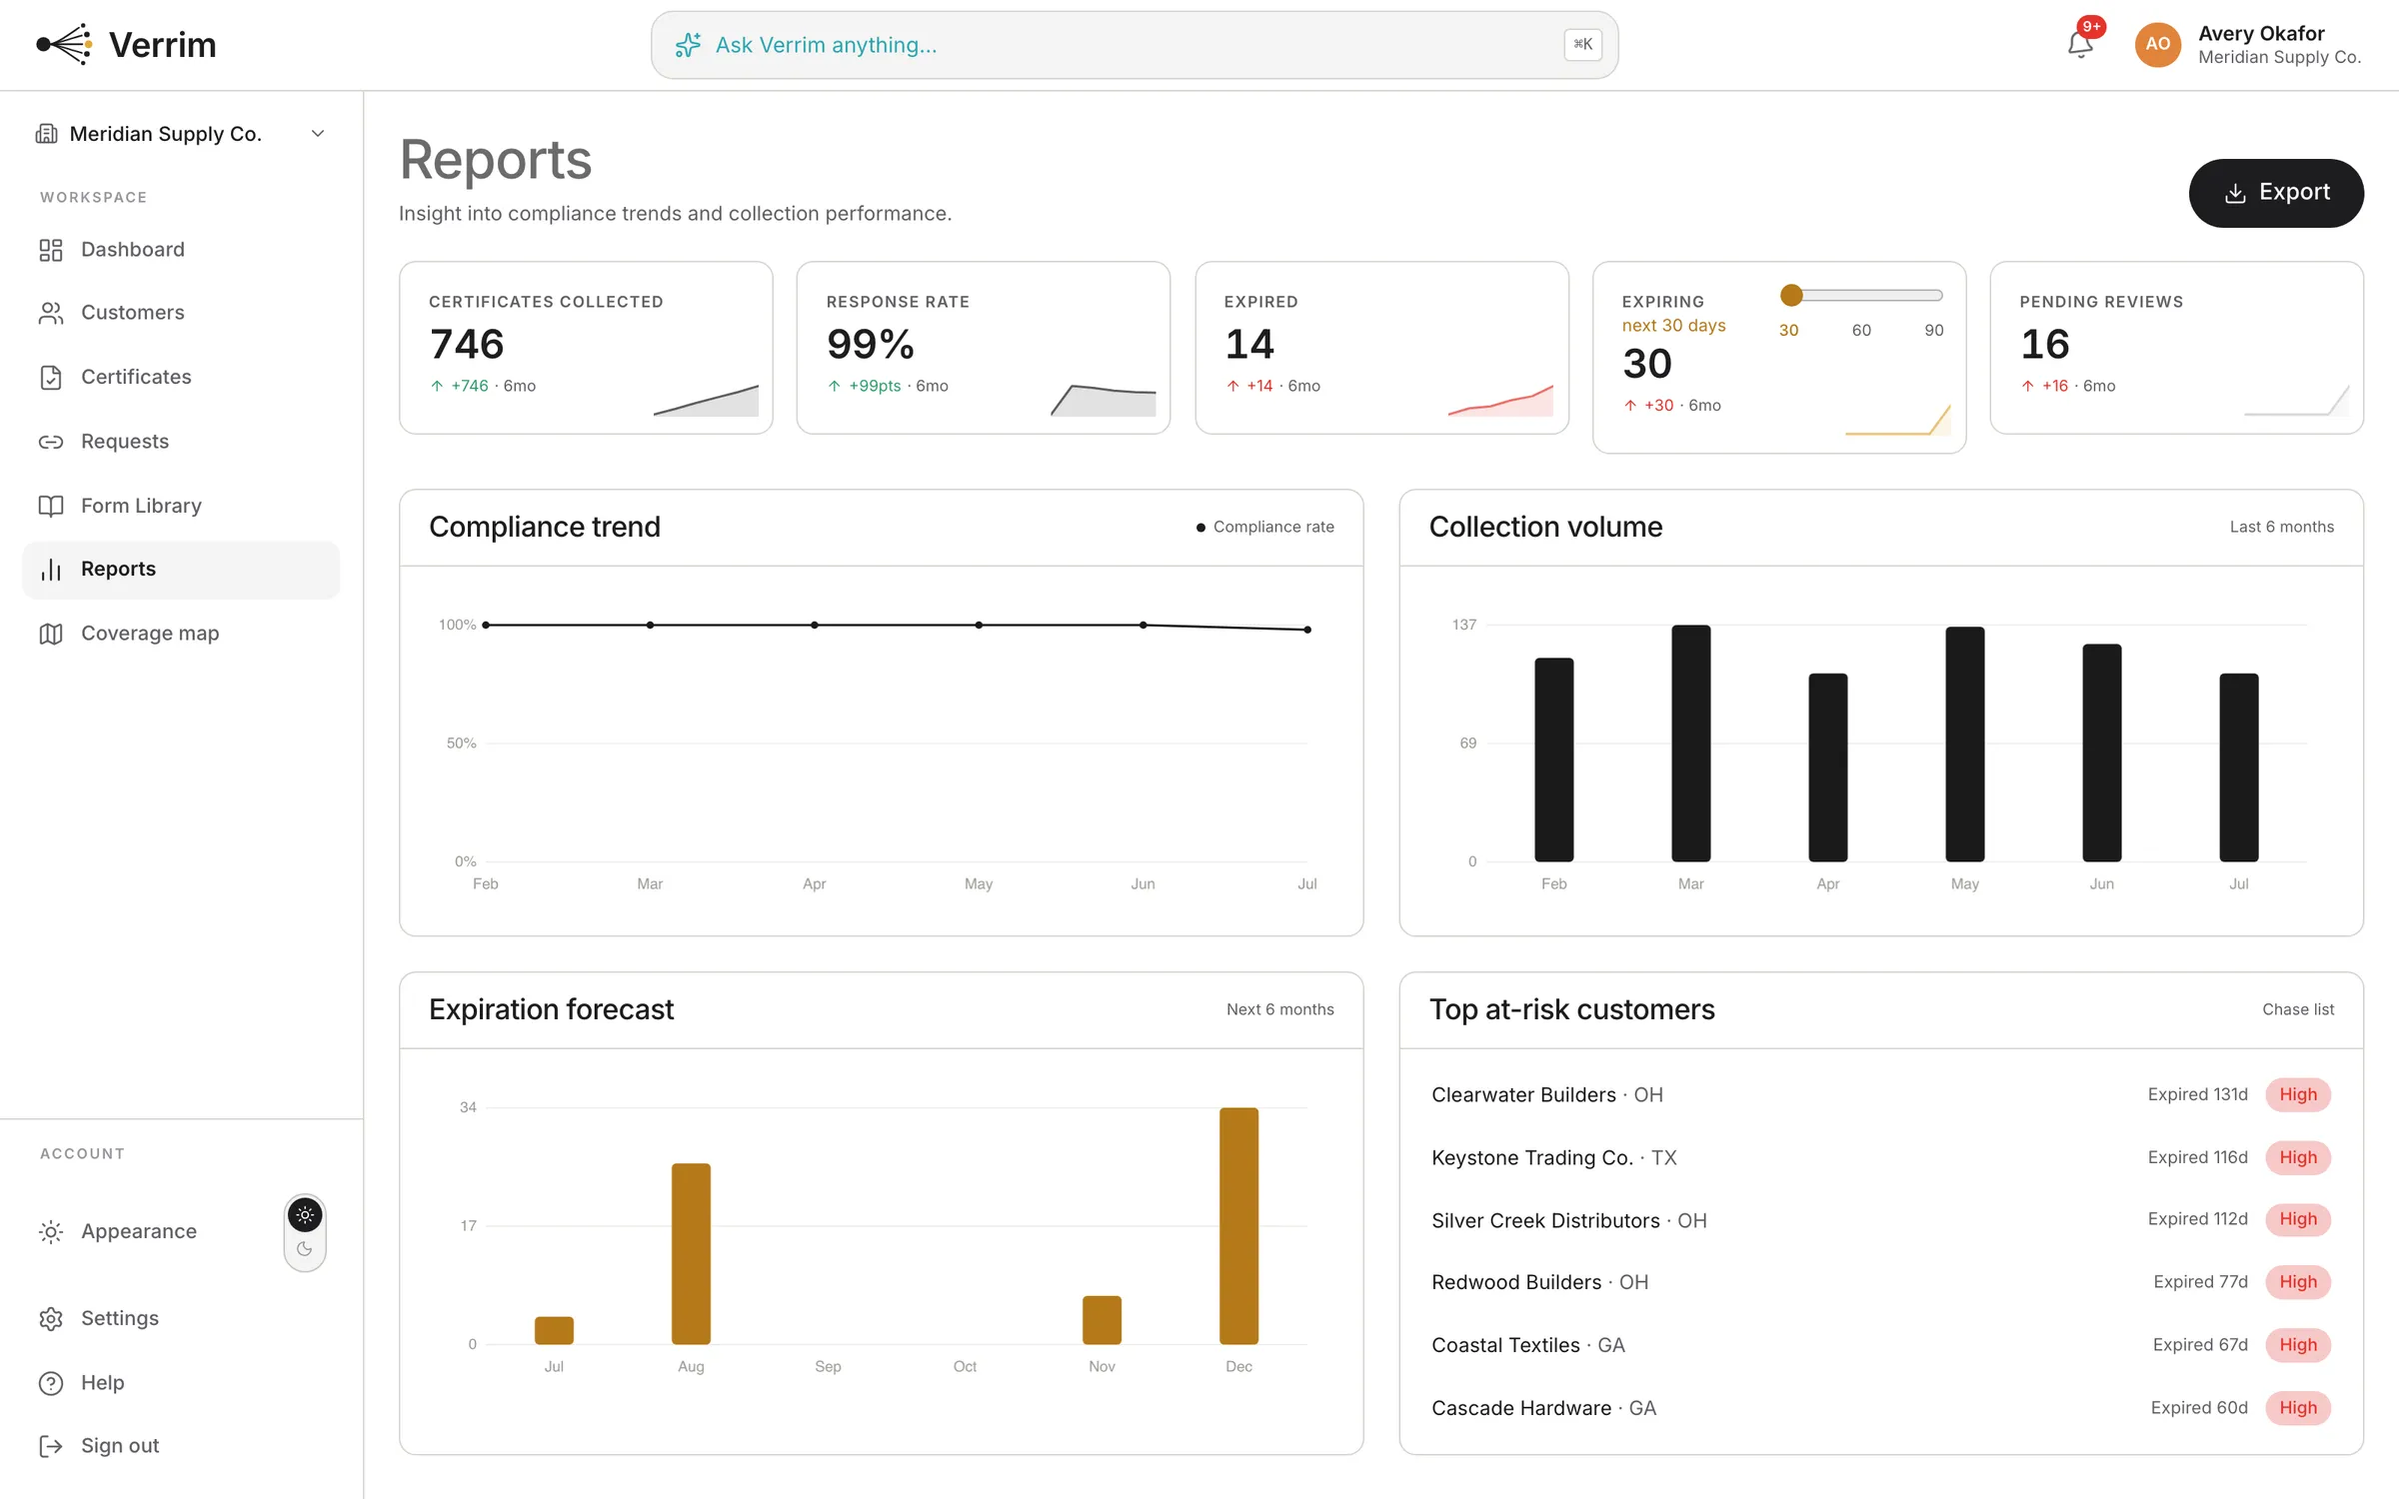Click High badge for Clearwater Builders
The image size is (2399, 1499).
tap(2298, 1095)
